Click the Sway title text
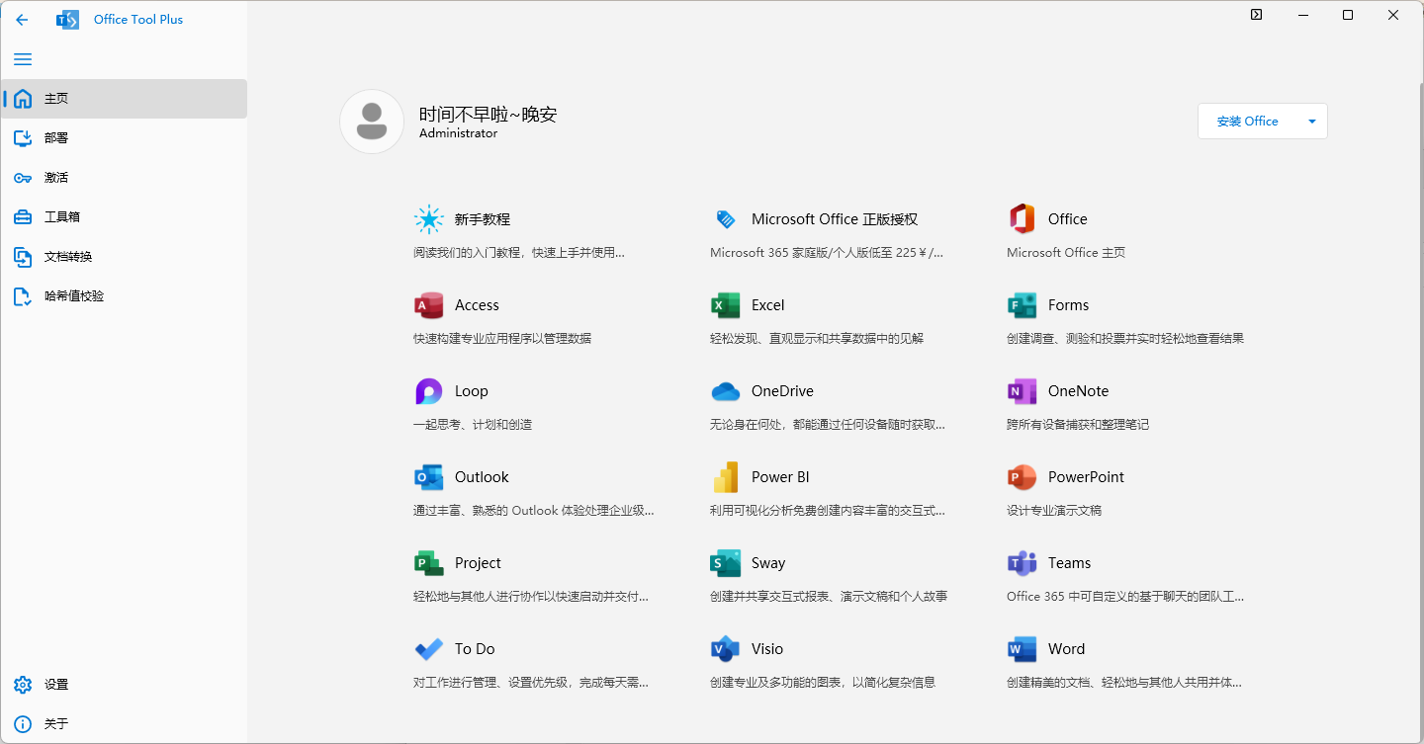The width and height of the screenshot is (1424, 744). pos(768,563)
